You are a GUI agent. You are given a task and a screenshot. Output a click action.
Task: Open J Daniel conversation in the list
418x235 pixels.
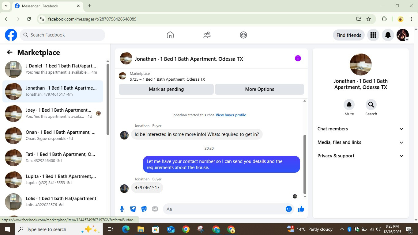pyautogui.click(x=53, y=69)
